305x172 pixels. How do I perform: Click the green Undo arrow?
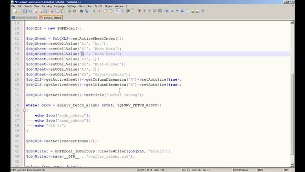[69, 11]
